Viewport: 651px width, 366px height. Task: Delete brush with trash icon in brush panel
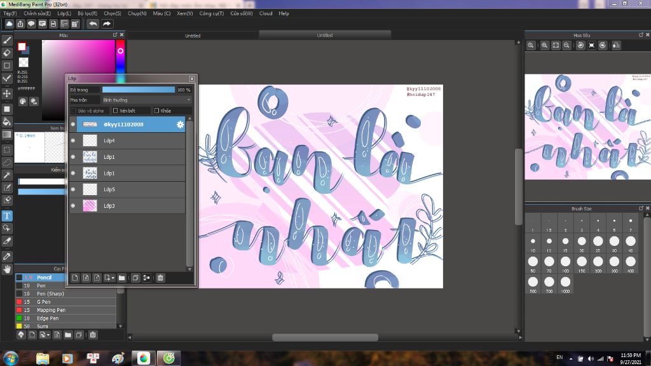pos(93,335)
